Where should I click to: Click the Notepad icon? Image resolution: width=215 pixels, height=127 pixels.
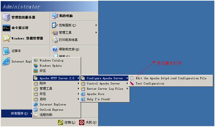click(x=6, y=51)
